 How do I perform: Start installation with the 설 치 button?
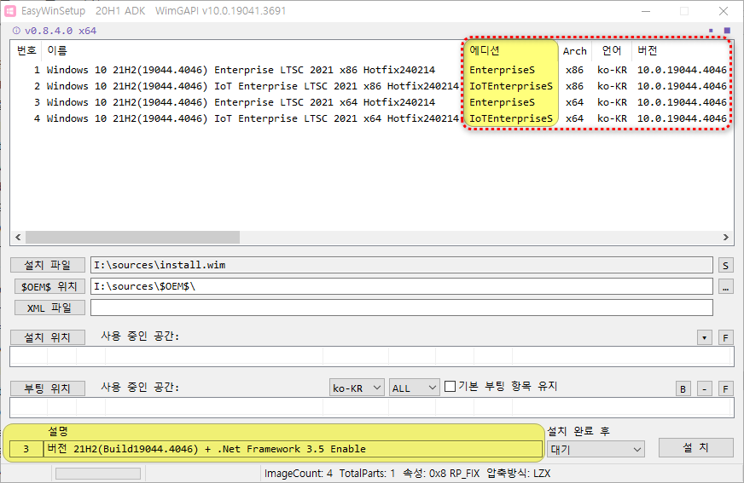click(695, 447)
